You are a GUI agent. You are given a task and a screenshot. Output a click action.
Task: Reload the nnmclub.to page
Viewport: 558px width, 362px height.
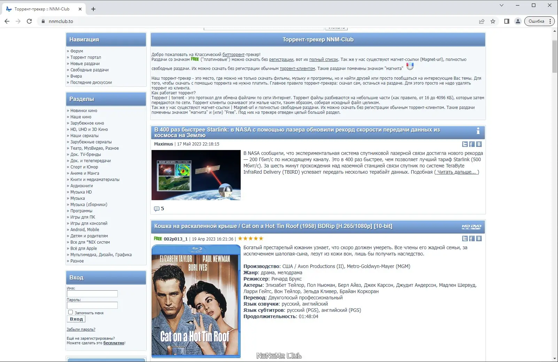click(29, 21)
